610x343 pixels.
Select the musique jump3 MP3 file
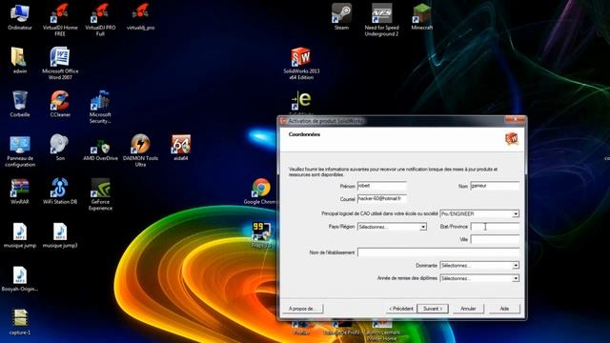click(x=60, y=235)
